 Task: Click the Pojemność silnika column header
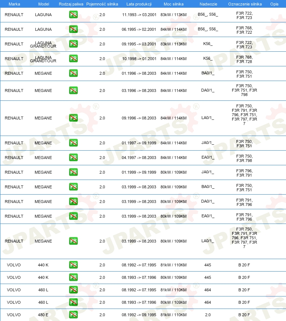(102, 4)
